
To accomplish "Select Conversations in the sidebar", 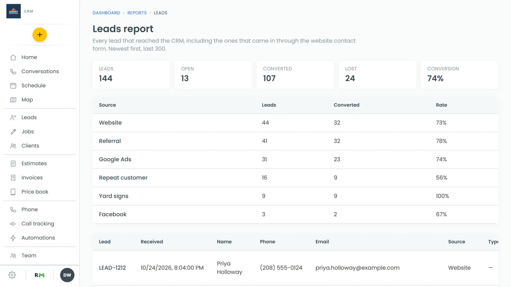I will 40,71.
